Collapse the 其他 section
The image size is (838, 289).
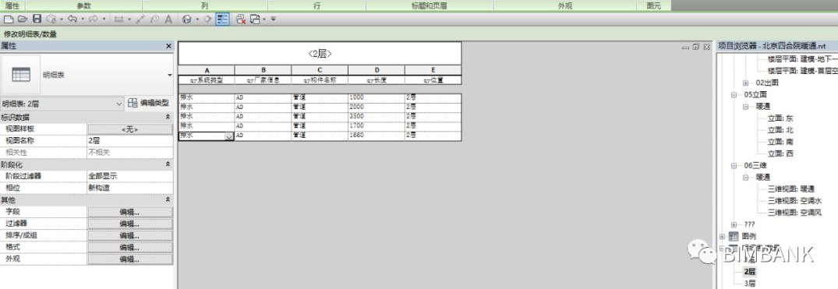168,199
